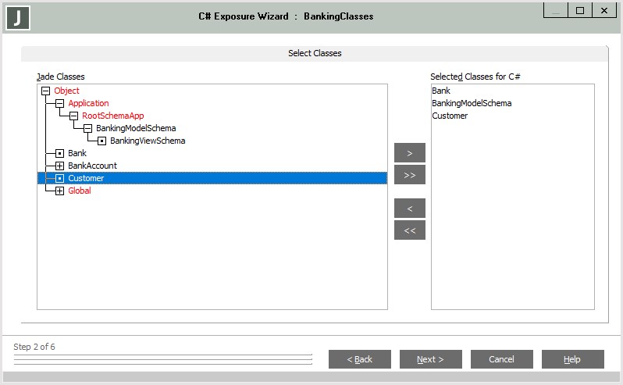Click the BankAccount class label

pos(92,166)
